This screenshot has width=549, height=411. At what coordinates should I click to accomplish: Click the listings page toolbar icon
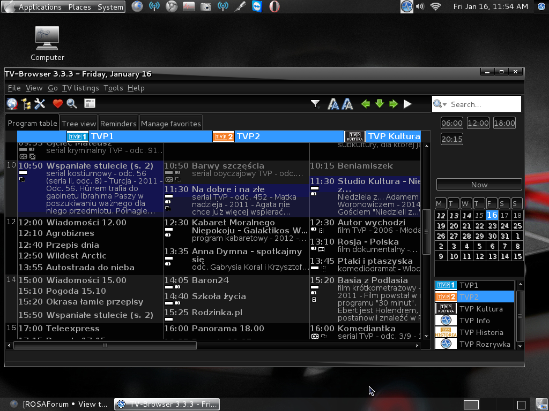(90, 103)
